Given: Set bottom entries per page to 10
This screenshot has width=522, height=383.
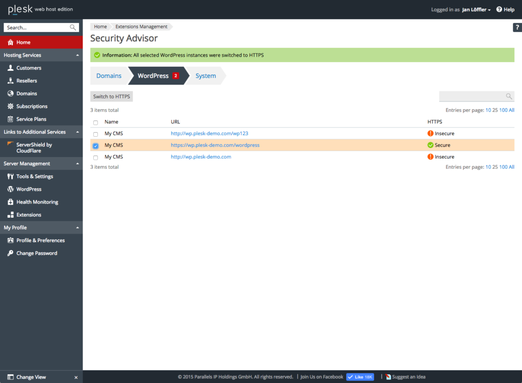Looking at the screenshot, I should pos(488,167).
